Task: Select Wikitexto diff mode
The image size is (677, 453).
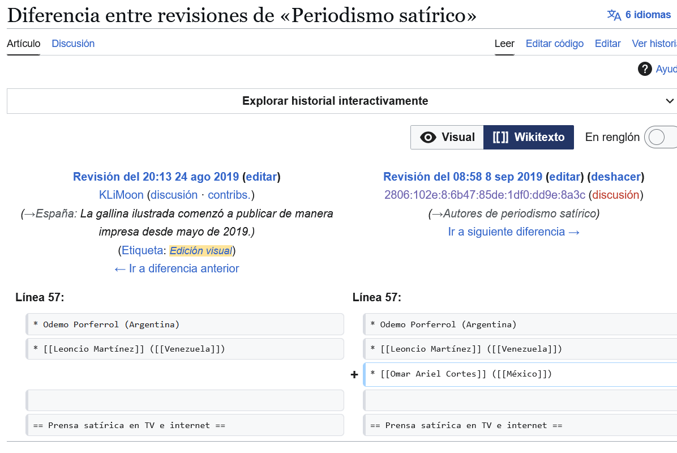Action: point(529,138)
